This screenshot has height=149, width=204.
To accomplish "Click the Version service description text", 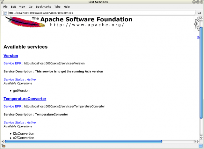I will point(53,71).
